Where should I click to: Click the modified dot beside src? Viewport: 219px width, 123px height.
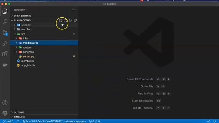tap(74, 34)
